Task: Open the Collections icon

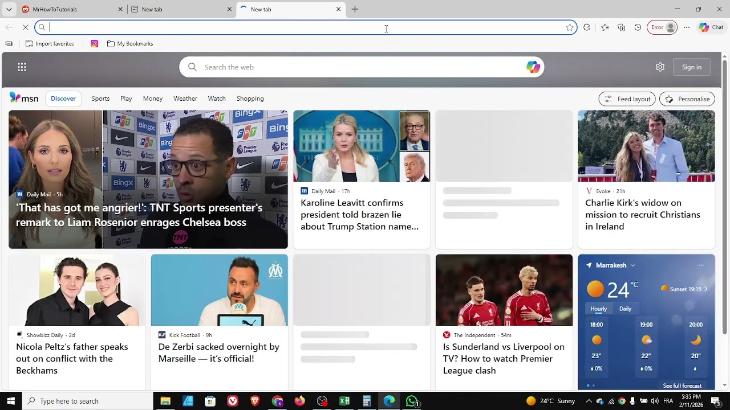Action: click(x=622, y=27)
